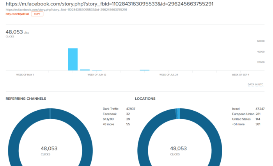This screenshot has height=166, width=273.
Task: Click the WEEK OF JUL 24 axis label
Action: point(169,75)
